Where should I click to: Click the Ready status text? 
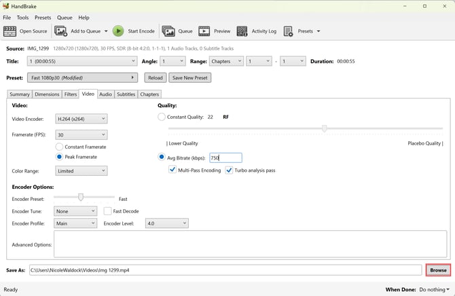pyautogui.click(x=11, y=290)
